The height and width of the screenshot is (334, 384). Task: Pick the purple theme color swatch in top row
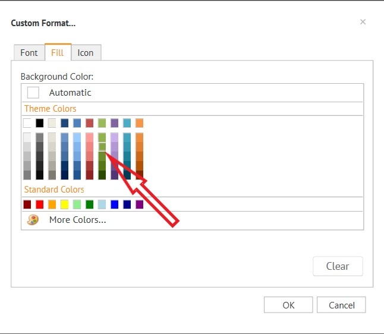pyautogui.click(x=115, y=123)
